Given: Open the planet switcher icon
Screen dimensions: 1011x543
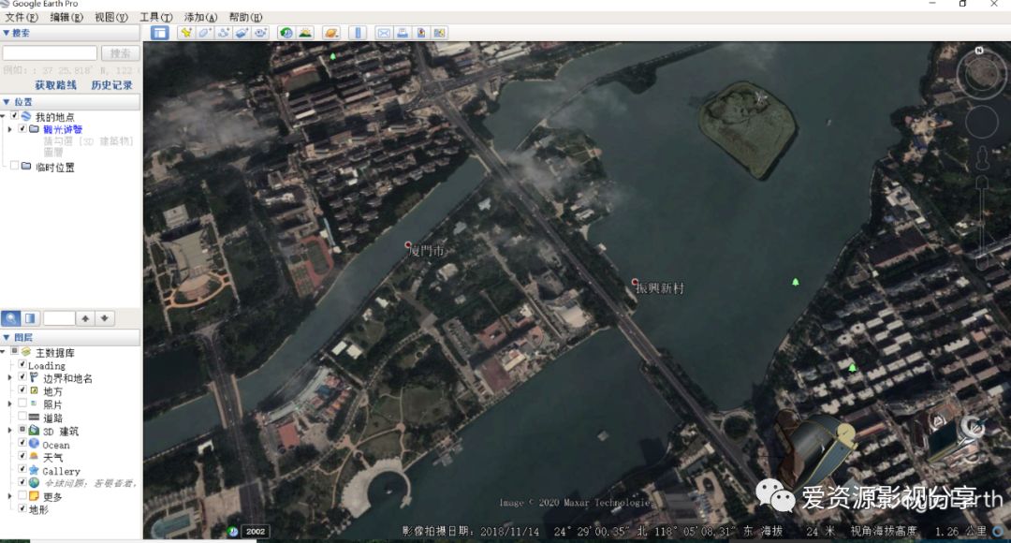Looking at the screenshot, I should (x=331, y=33).
